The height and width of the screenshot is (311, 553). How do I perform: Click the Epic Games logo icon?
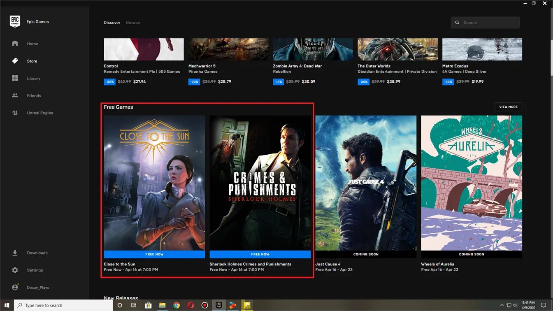click(x=15, y=21)
